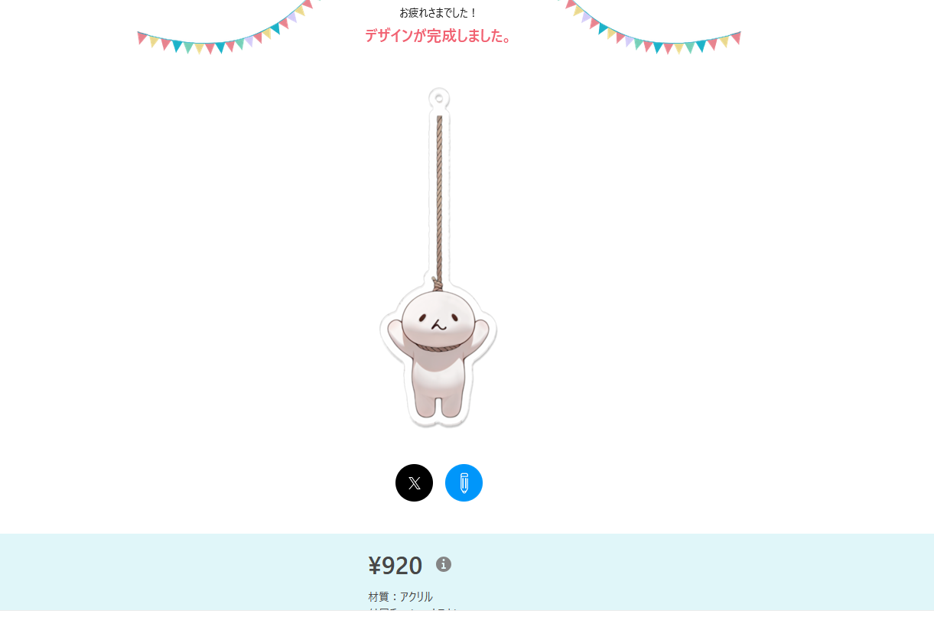Screen dimensions: 934x617
Task: Click the character's belly on the keychain
Action: point(438,375)
